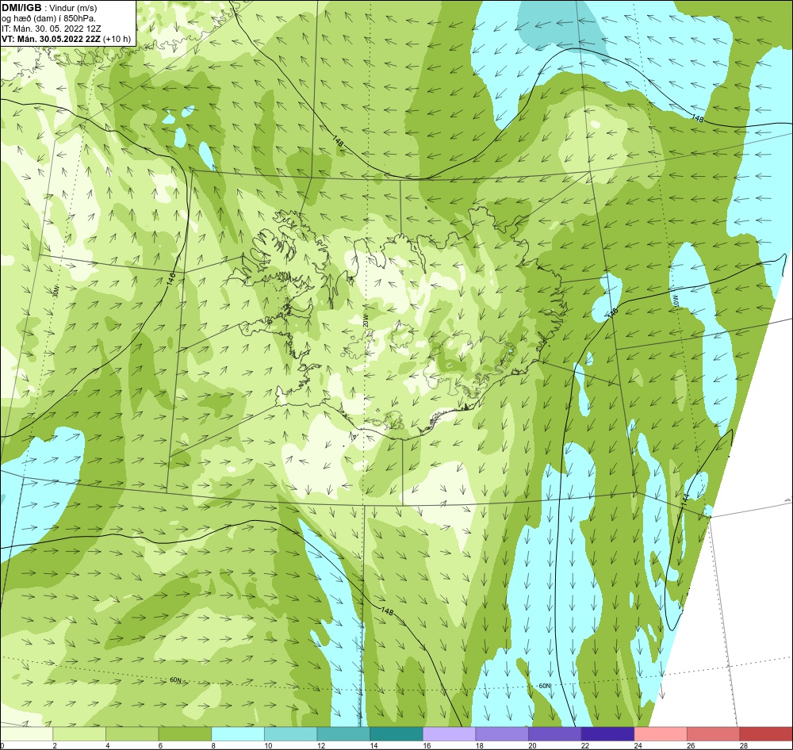The height and width of the screenshot is (750, 793).
Task: Pick the 22–24 m/s deep indigo swatch
Action: coord(607,734)
